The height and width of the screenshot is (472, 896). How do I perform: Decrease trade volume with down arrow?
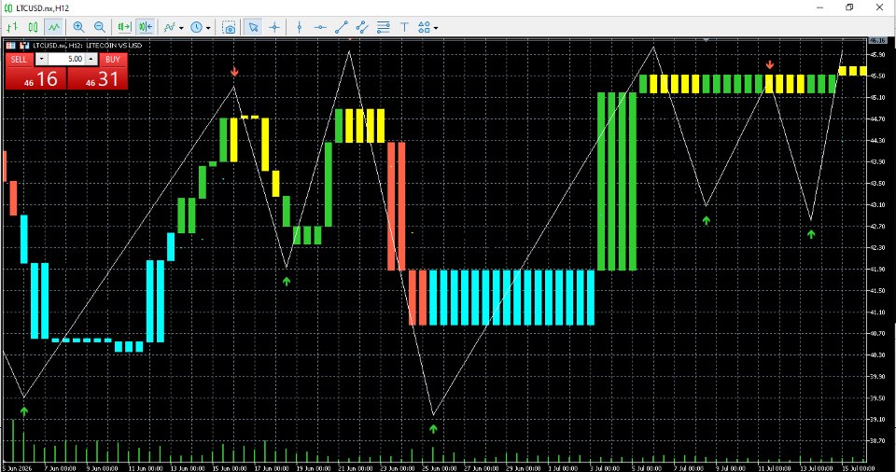(x=42, y=60)
